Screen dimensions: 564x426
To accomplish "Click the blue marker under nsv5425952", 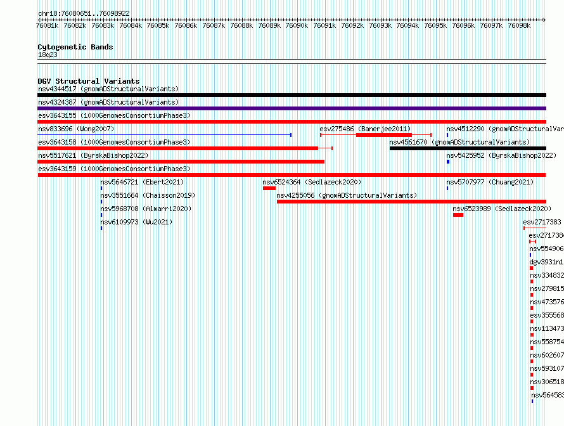I will click(448, 162).
